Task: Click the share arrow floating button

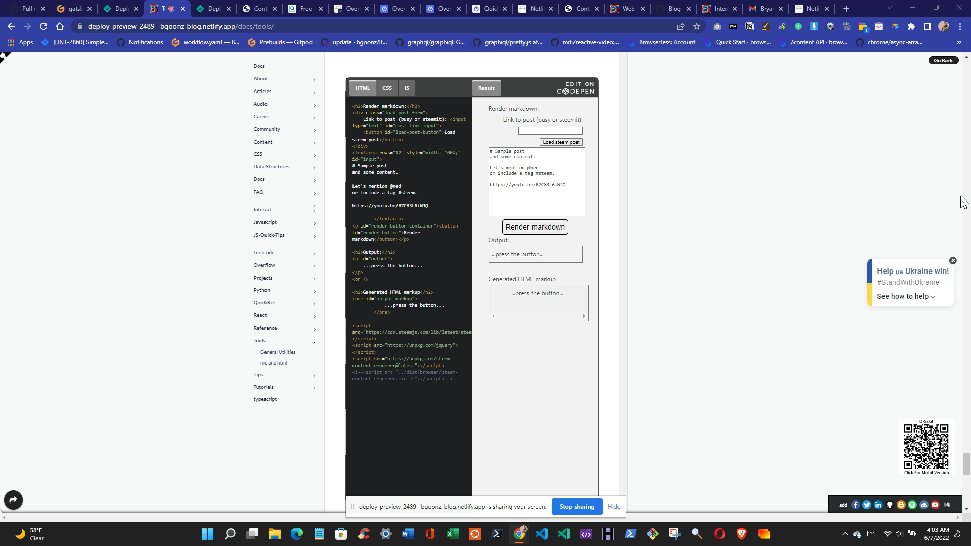Action: (x=13, y=500)
